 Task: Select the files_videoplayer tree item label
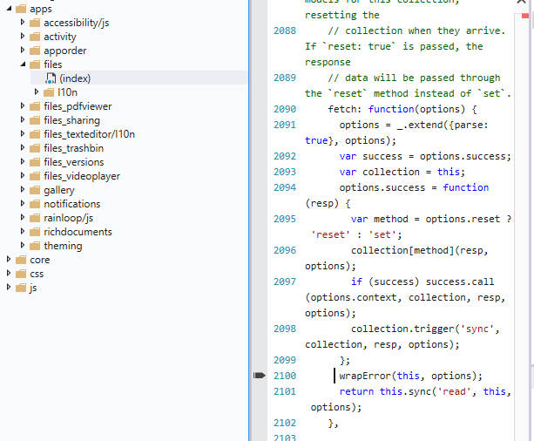(82, 176)
